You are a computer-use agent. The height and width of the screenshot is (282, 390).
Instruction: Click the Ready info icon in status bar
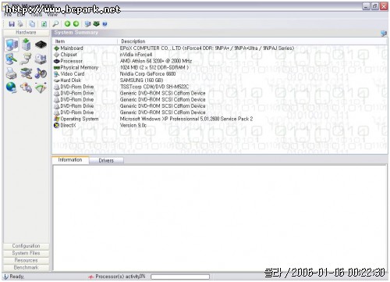tap(5, 277)
